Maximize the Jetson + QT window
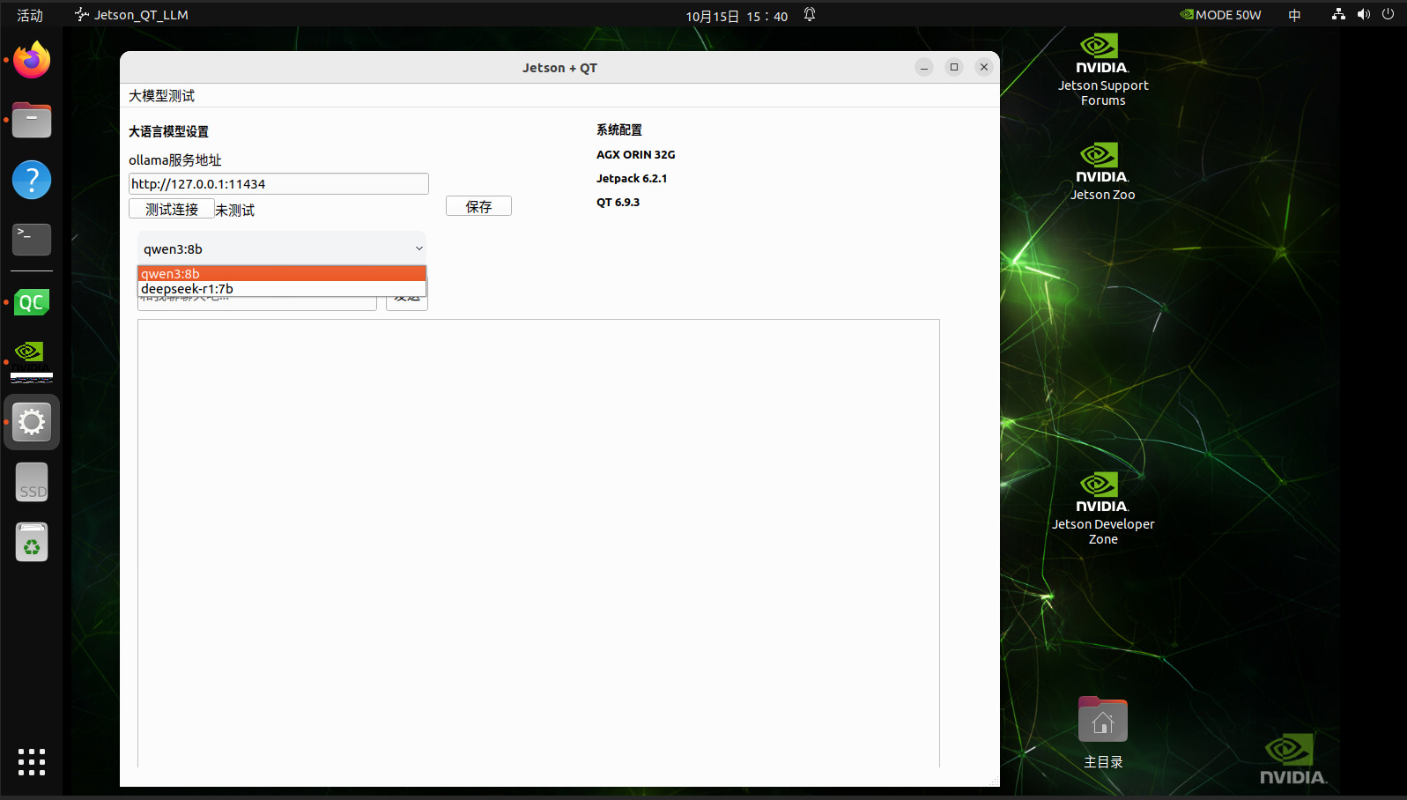 tap(954, 67)
